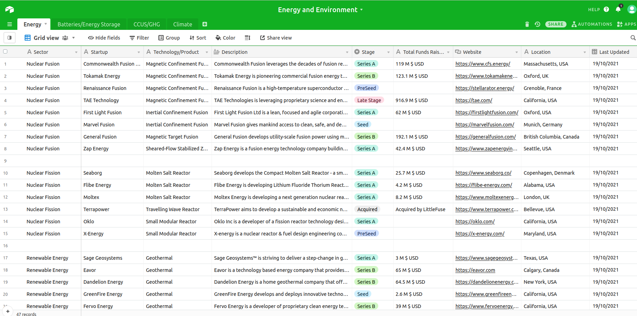Open row height options icon
Viewport: 637px width, 316px height.
pyautogui.click(x=247, y=38)
